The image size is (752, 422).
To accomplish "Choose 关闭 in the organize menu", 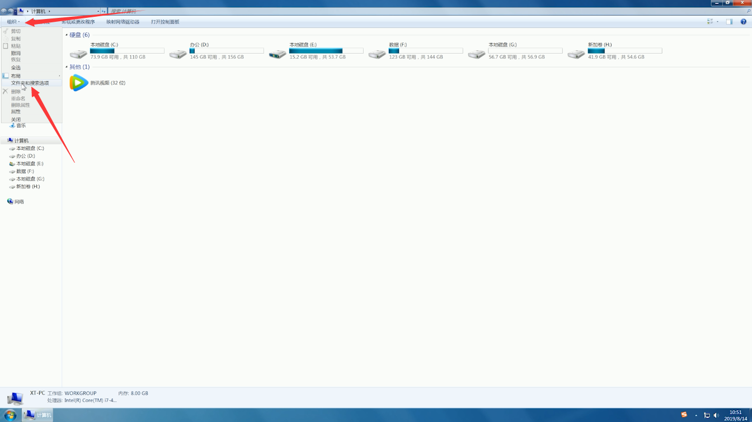I will [x=16, y=119].
